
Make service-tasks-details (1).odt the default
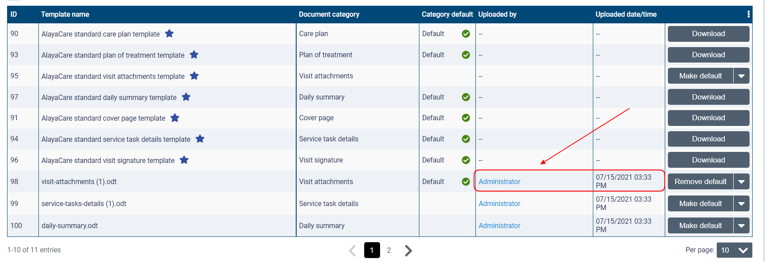click(x=700, y=203)
